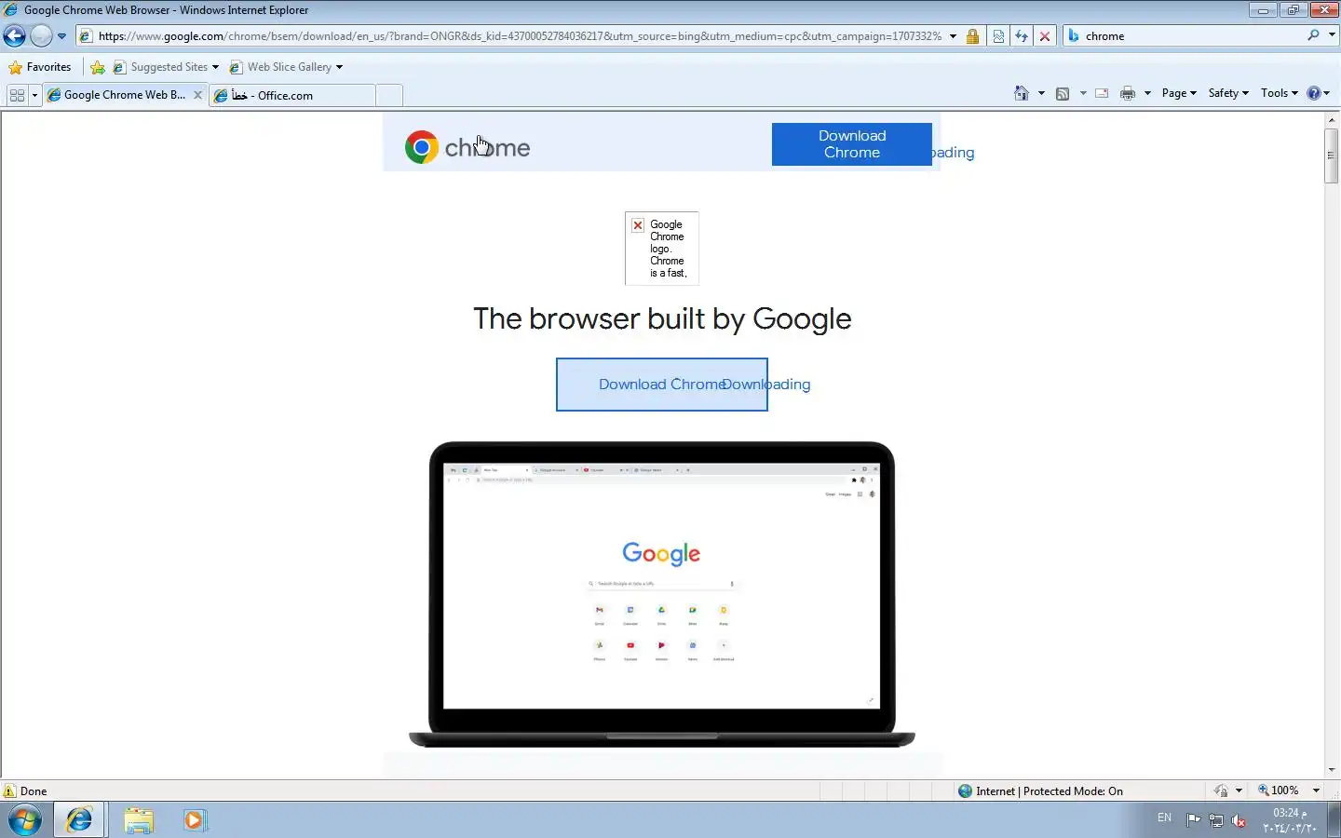Screen dimensions: 1341x838
Task: Click the Internet Explorer taskbar icon
Action: (79, 820)
